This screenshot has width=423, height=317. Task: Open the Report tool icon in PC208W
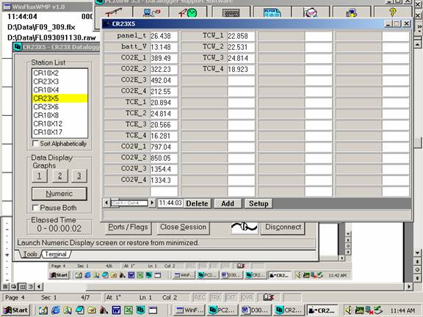272,12
